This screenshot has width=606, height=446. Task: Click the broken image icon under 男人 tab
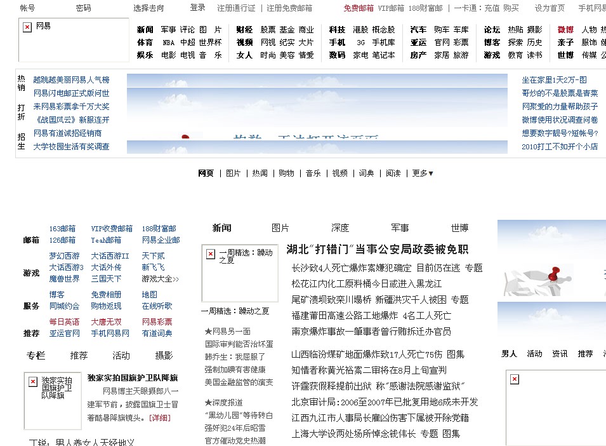515,379
